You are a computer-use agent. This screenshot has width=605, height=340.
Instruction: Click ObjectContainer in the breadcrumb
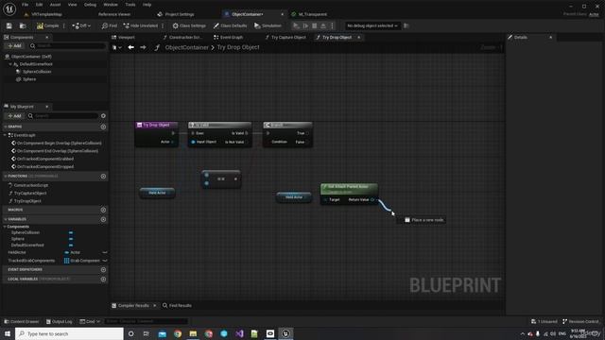[x=187, y=47]
